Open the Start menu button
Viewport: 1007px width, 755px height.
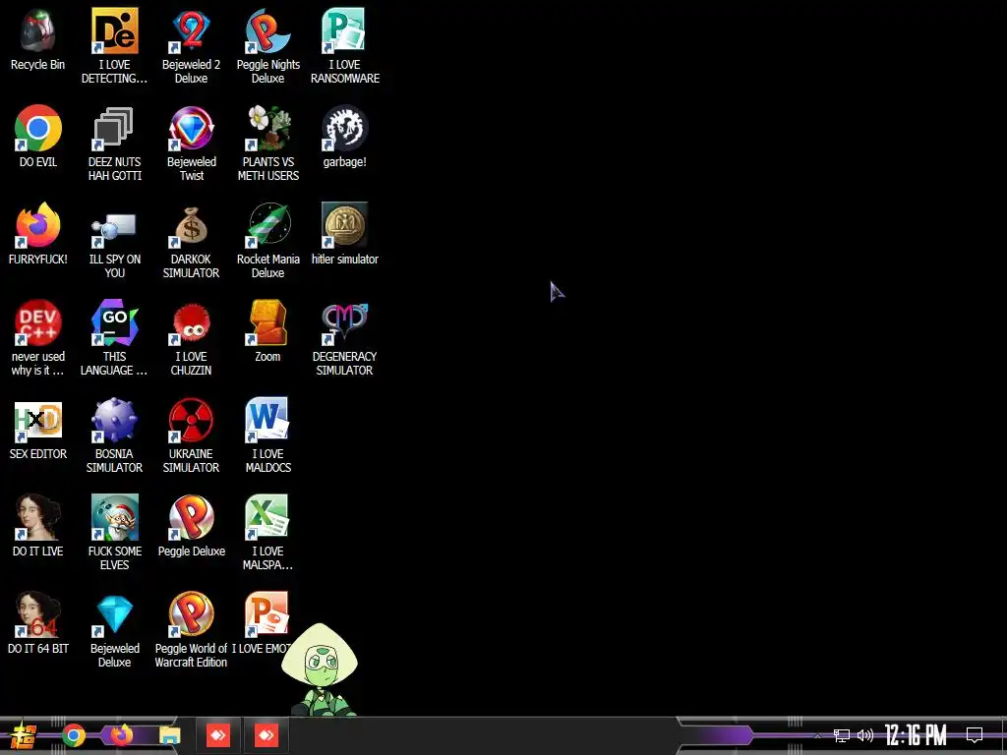coord(24,735)
